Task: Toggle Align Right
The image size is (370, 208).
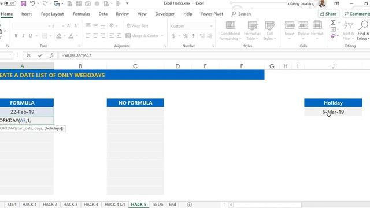Action: pyautogui.click(x=103, y=36)
